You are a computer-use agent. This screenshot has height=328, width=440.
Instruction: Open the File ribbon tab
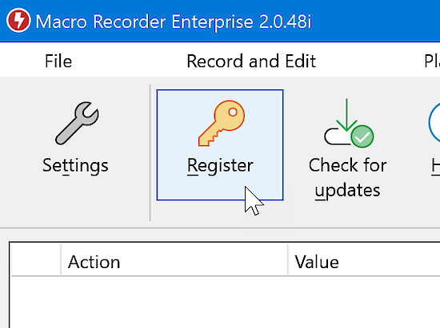tap(58, 61)
